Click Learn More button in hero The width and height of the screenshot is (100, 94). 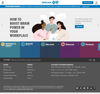click(x=79, y=27)
